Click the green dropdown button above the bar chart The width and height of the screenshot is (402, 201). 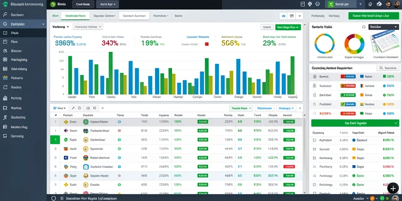coord(288,27)
